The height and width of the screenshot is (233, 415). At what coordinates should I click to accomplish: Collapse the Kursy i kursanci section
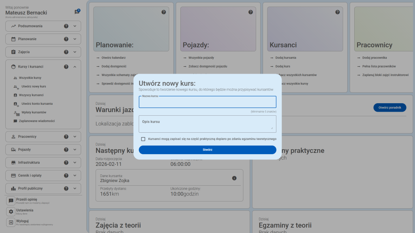point(74,67)
